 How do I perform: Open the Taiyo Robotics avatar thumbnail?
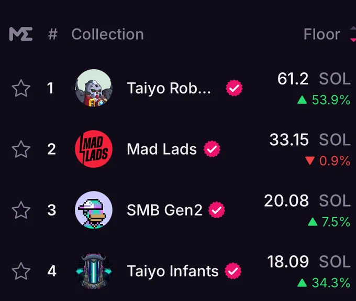(x=94, y=88)
